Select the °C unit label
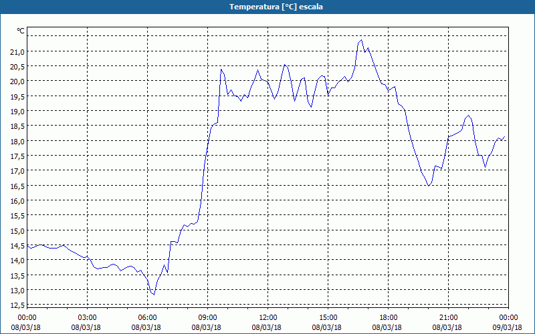This screenshot has width=535, height=334. click(21, 31)
